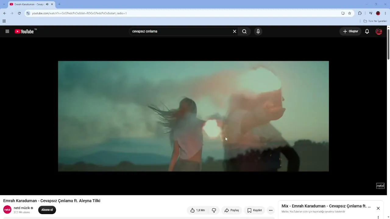This screenshot has height=219, width=390.
Task: Close the Mix playlist panel
Action: (x=378, y=208)
